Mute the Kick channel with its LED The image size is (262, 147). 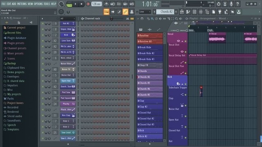43,35
